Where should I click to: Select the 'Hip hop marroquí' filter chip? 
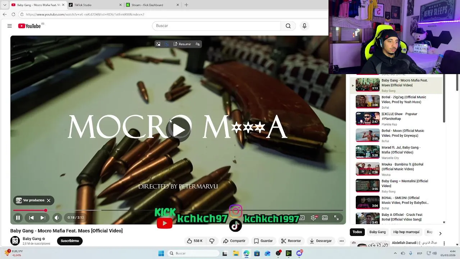[x=406, y=232]
